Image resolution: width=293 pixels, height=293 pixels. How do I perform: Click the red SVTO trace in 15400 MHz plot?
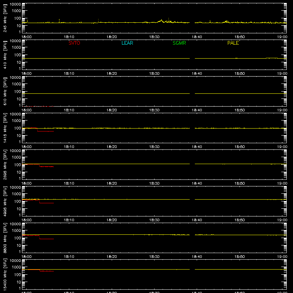coord(38,270)
